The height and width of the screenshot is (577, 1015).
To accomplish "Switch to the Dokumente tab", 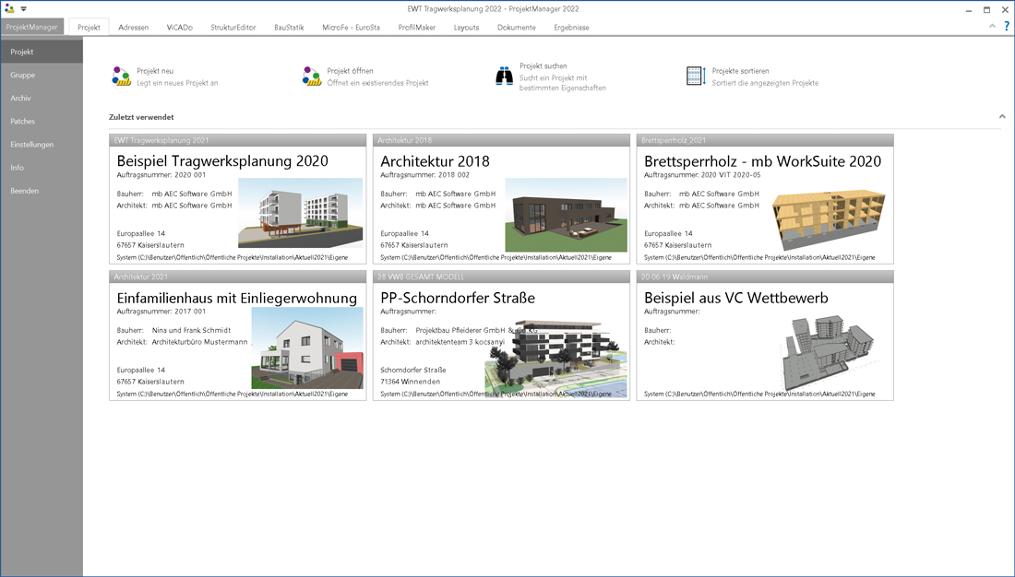I will [517, 27].
